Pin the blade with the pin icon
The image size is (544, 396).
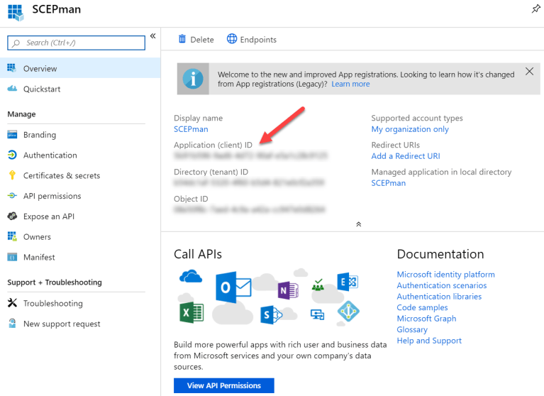(x=536, y=9)
